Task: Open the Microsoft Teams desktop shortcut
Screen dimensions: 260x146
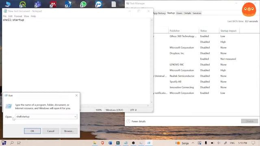Action: point(38,4)
